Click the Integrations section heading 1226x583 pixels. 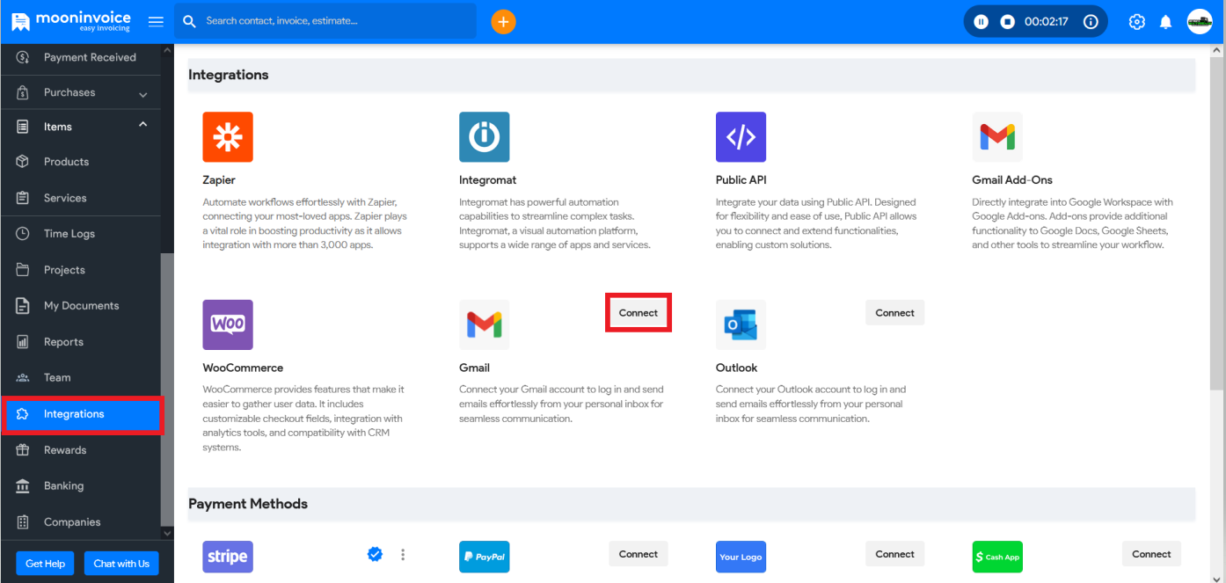click(229, 75)
